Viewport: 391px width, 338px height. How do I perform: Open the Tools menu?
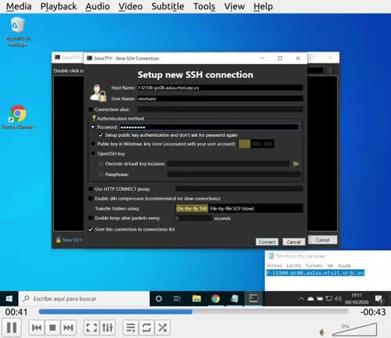pos(205,6)
